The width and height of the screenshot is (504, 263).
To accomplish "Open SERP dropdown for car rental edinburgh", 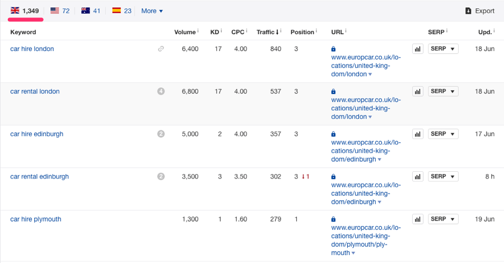I will click(443, 176).
